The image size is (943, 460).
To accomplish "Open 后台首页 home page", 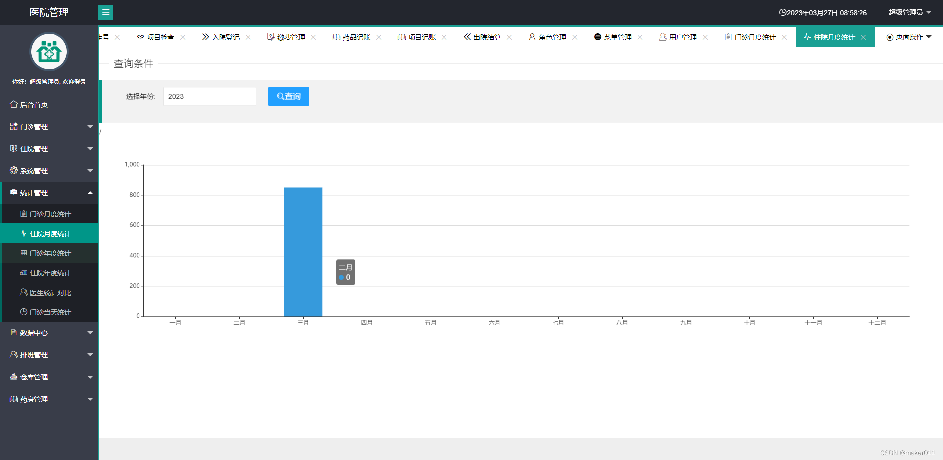I will click(49, 104).
